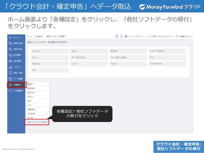
Task: Go to previous fiscal year arrow
Action: pos(146,36)
